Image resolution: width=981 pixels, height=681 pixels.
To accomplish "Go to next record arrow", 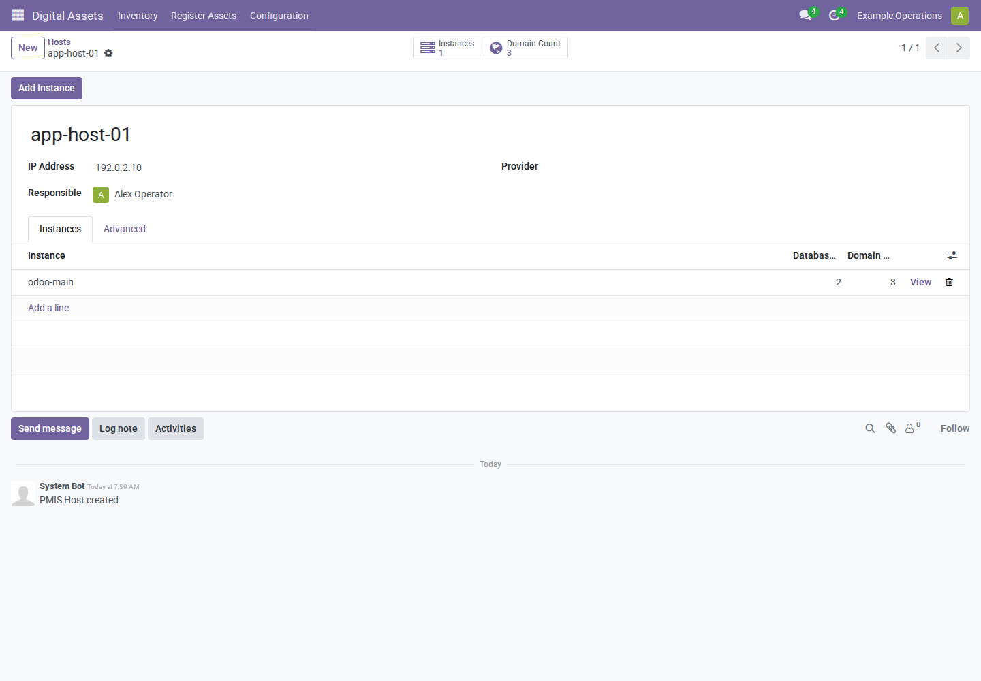I will (x=959, y=48).
